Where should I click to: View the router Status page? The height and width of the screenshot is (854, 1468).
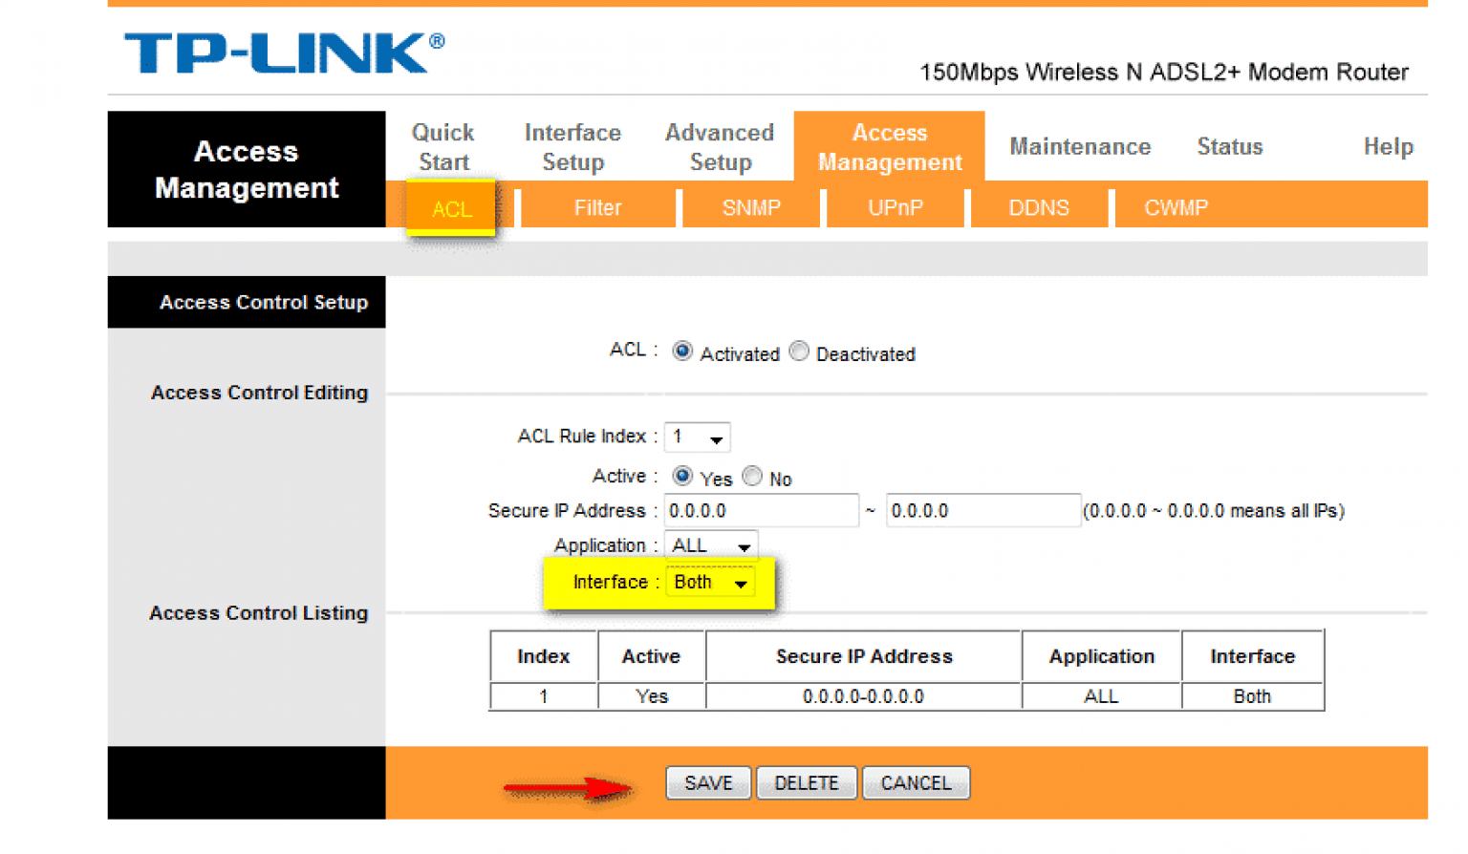[x=1229, y=146]
